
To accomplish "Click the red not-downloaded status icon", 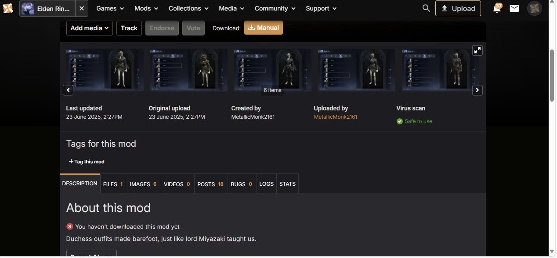I will pos(69,226).
